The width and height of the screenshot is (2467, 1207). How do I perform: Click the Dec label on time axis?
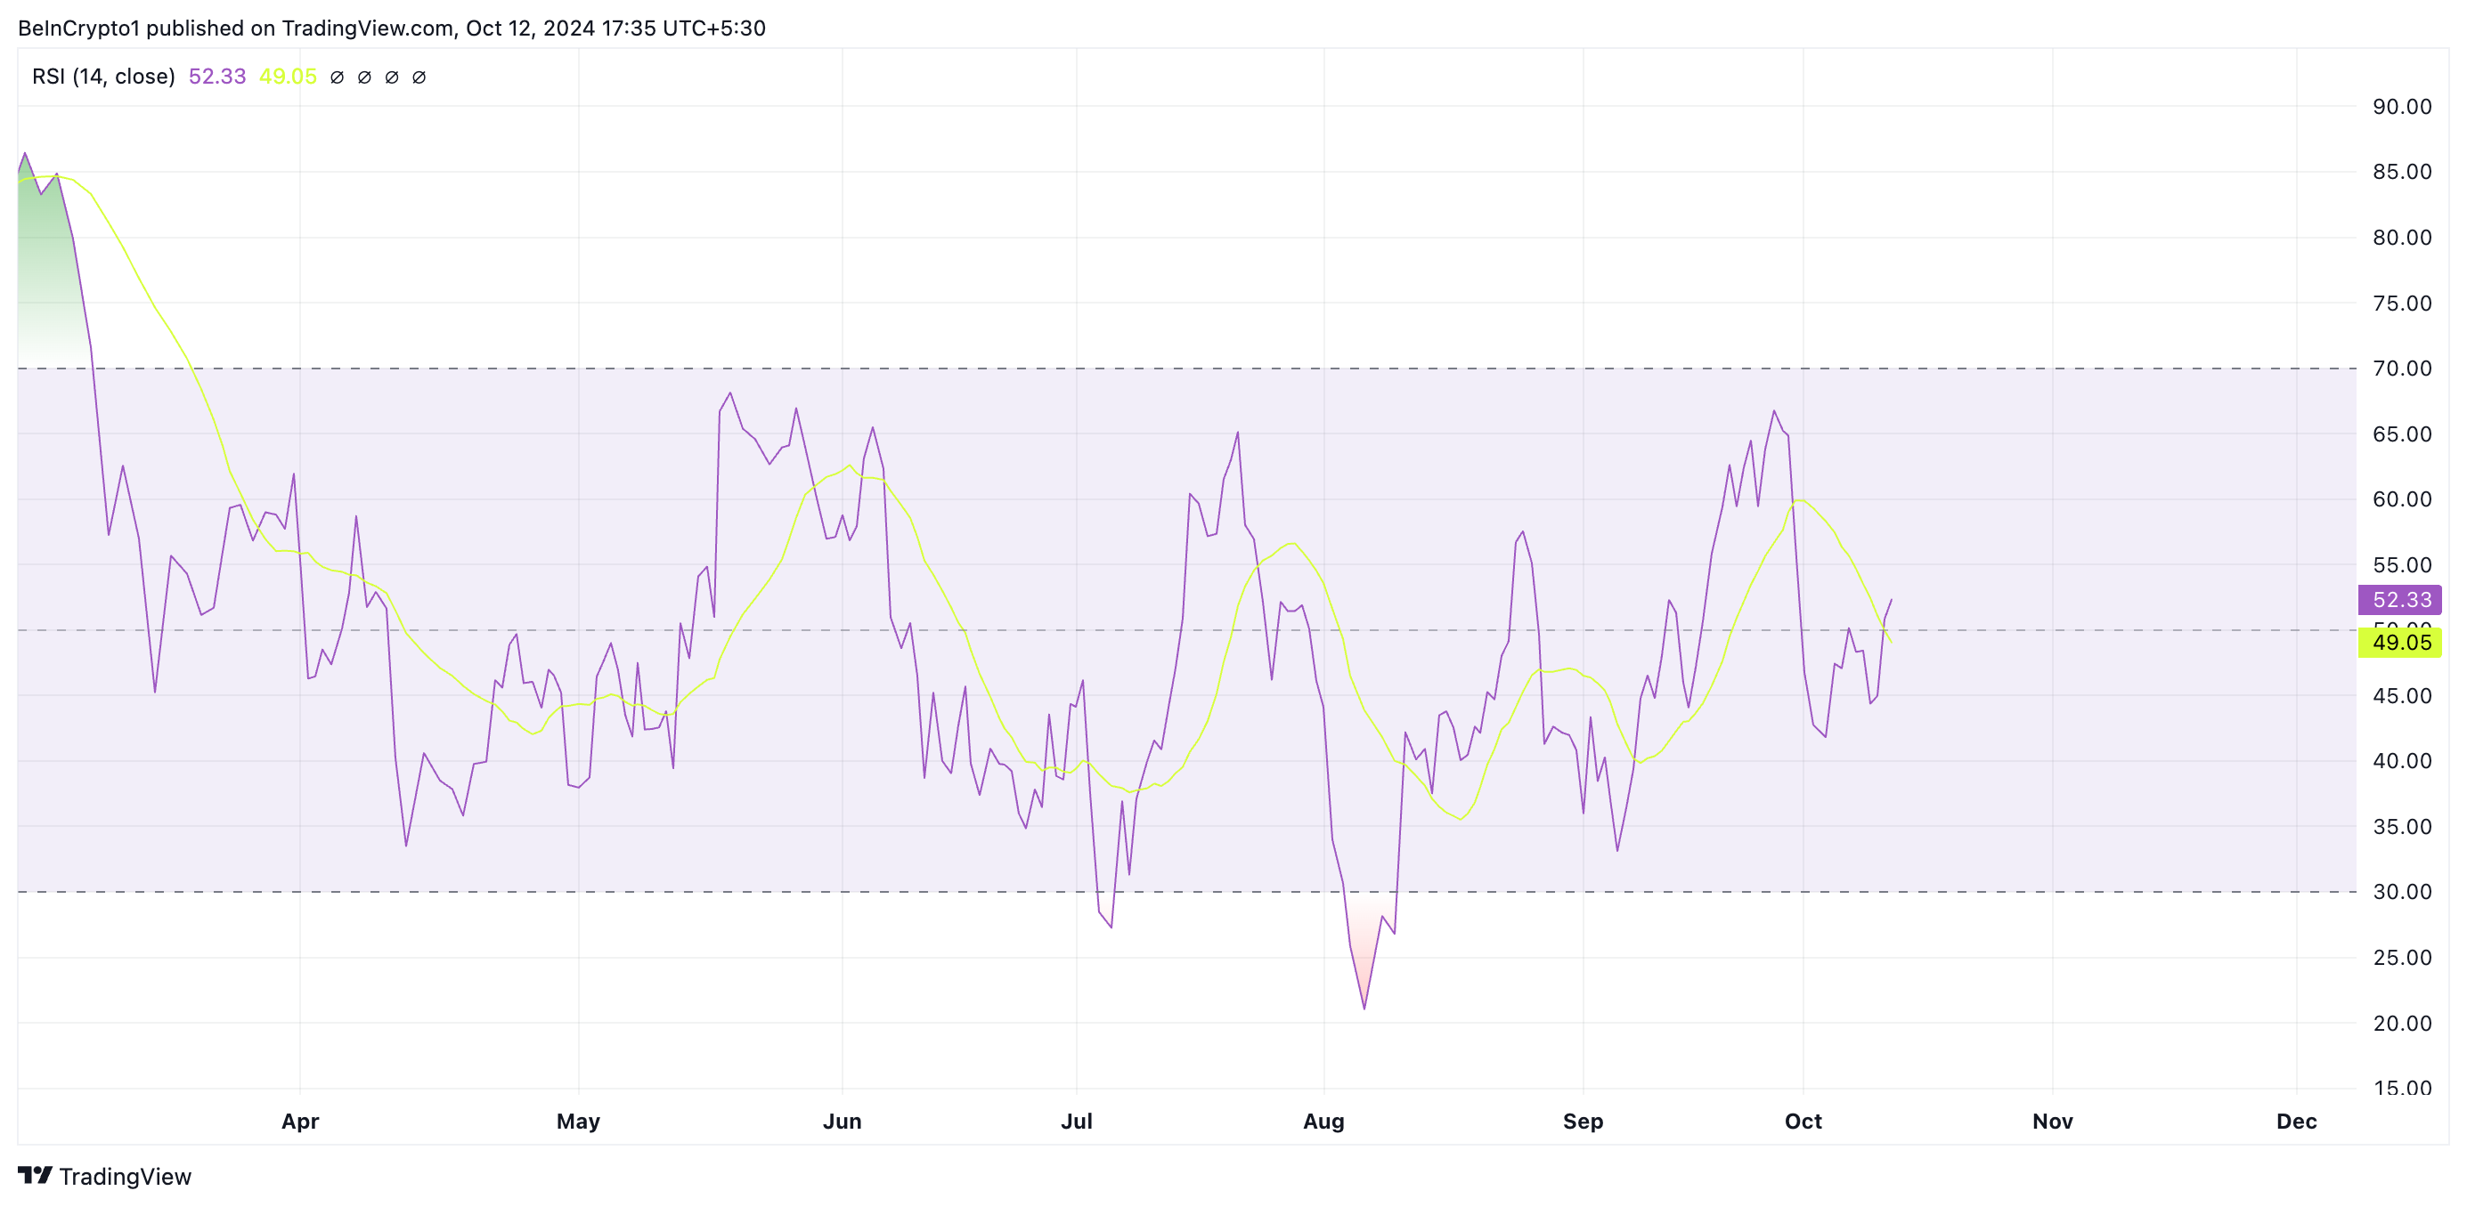pyautogui.click(x=2297, y=1121)
